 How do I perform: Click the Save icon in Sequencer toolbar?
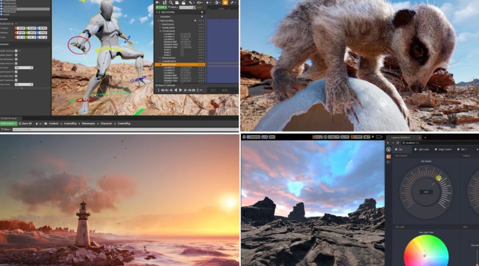pyautogui.click(x=165, y=3)
